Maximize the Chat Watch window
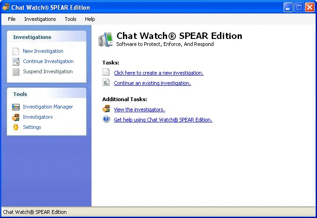317x218 pixels. [x=299, y=7]
